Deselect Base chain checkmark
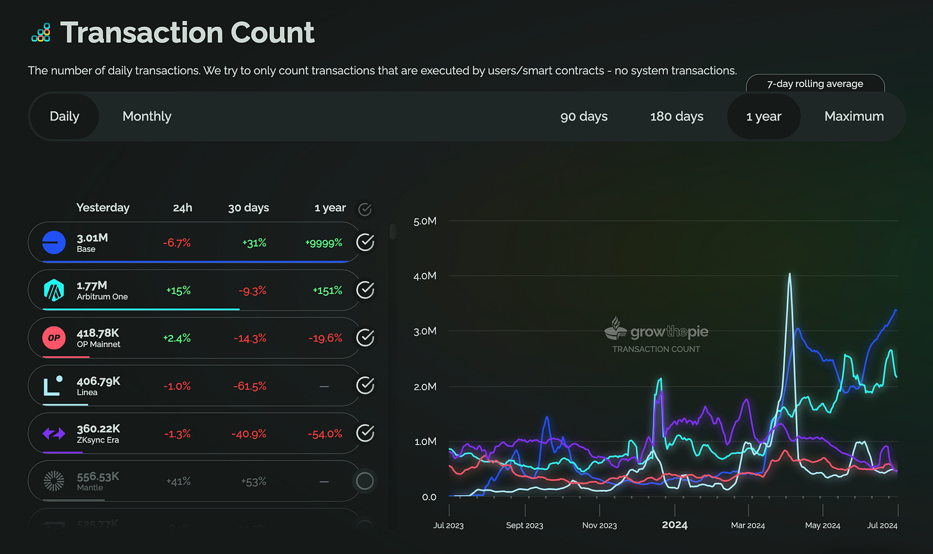 point(365,242)
